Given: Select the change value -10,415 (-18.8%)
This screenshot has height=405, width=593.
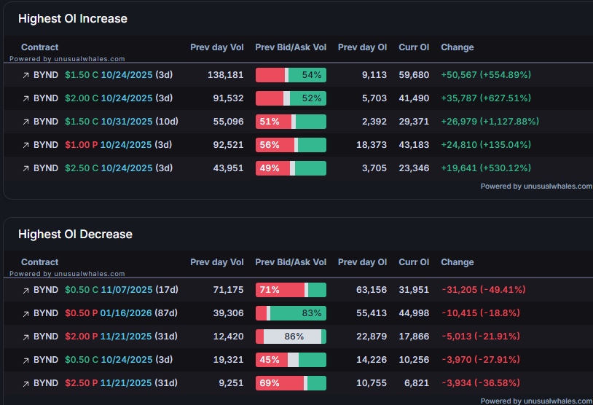Looking at the screenshot, I should pyautogui.click(x=481, y=313).
